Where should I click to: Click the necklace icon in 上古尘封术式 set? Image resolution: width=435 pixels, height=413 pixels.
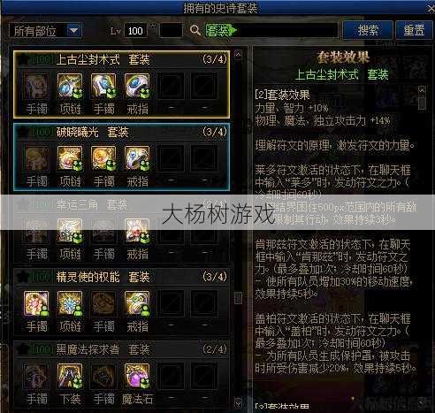(70, 86)
